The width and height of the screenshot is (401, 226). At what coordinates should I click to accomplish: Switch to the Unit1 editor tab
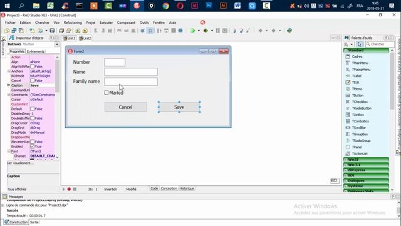70,38
